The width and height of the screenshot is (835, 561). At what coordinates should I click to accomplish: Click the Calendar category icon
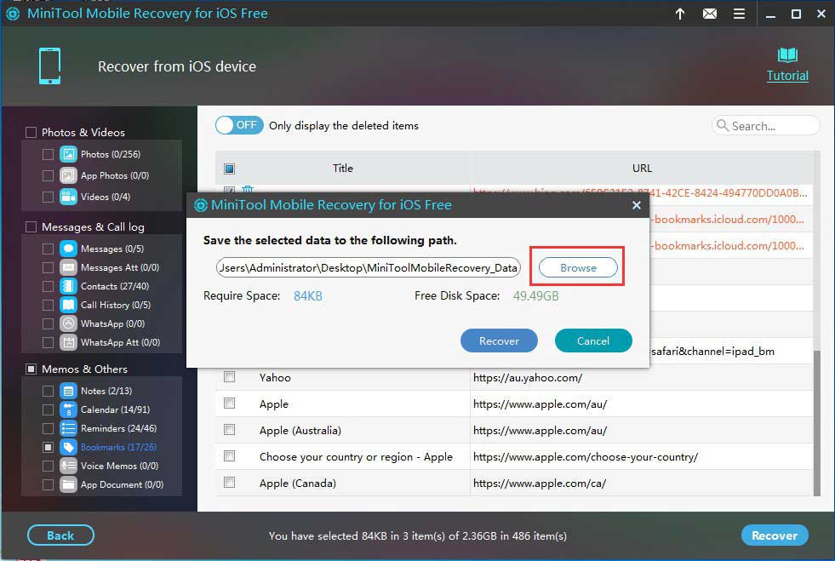tap(68, 409)
